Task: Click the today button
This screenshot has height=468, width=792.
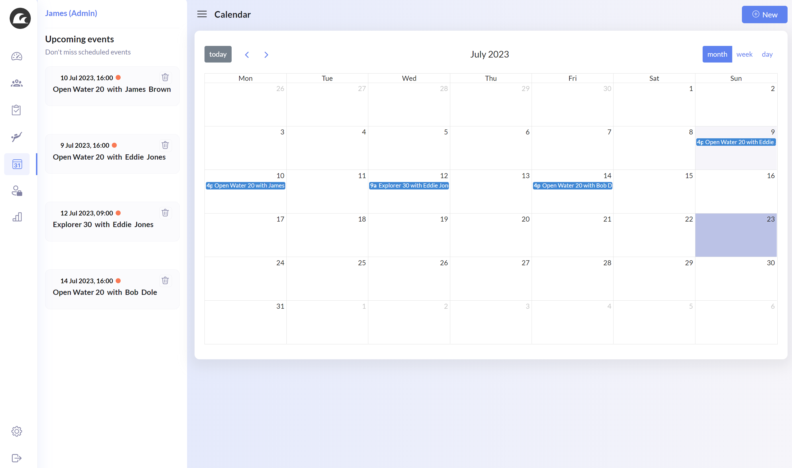Action: pos(218,54)
